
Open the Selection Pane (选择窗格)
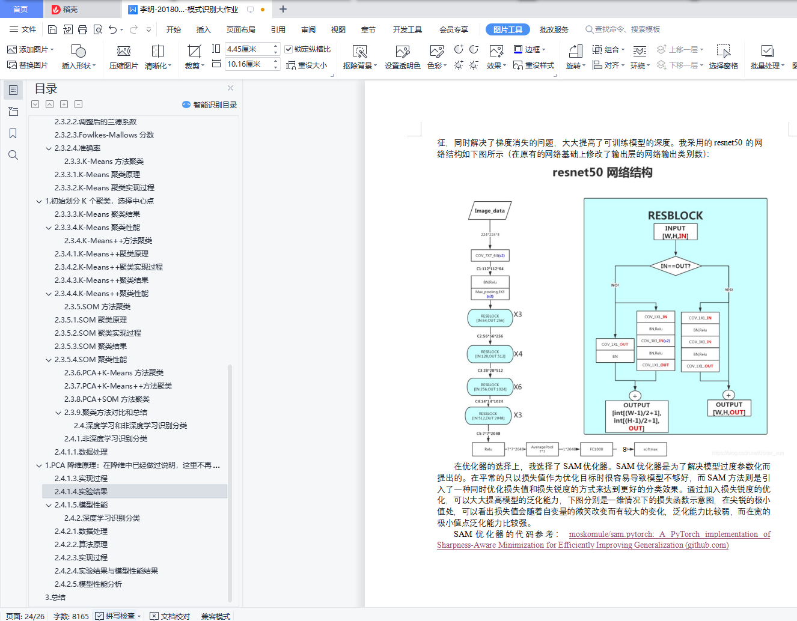click(x=724, y=57)
